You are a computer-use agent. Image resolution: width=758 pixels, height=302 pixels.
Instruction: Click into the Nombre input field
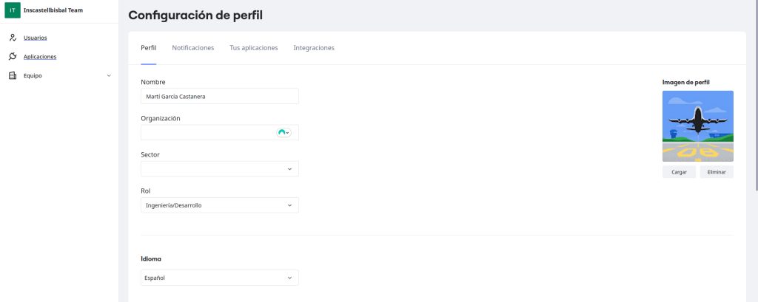pyautogui.click(x=219, y=96)
